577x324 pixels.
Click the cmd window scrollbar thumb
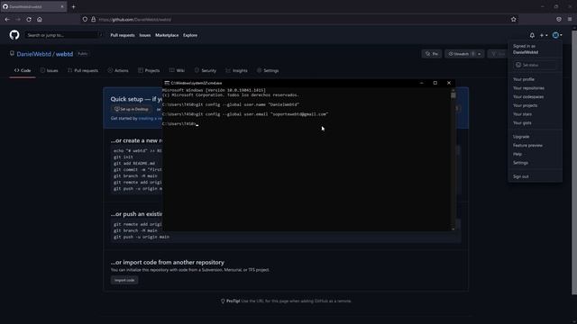coord(453,95)
